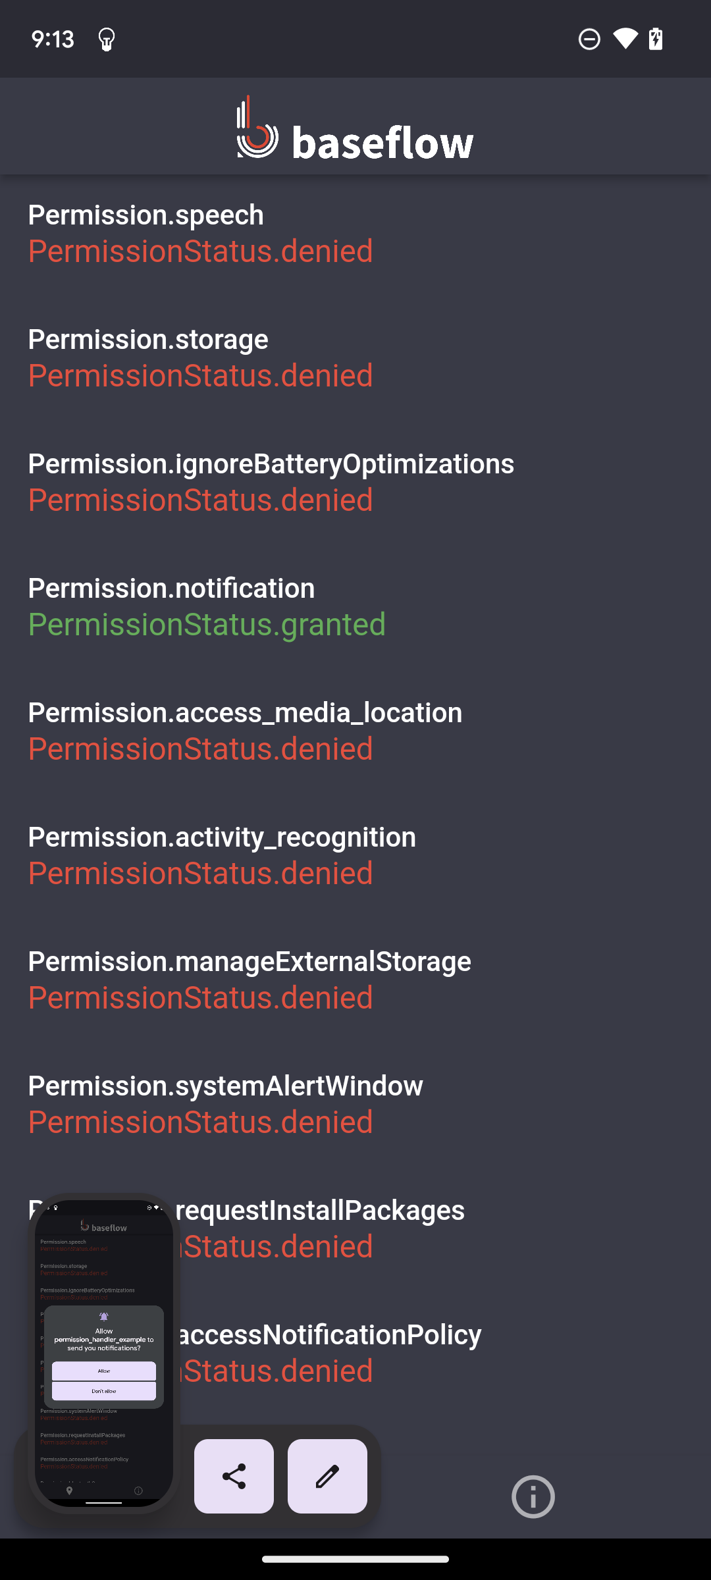Tap the Permission.systemAlertWindow entry
Image resolution: width=711 pixels, height=1580 pixels.
[226, 1103]
